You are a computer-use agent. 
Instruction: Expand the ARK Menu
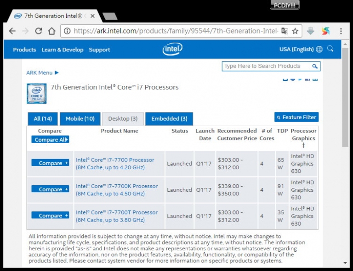[42, 73]
